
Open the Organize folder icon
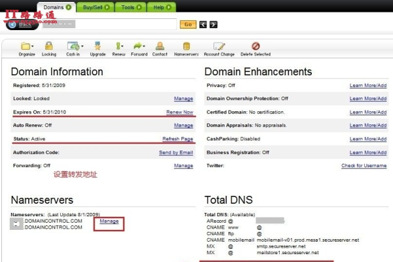26,47
